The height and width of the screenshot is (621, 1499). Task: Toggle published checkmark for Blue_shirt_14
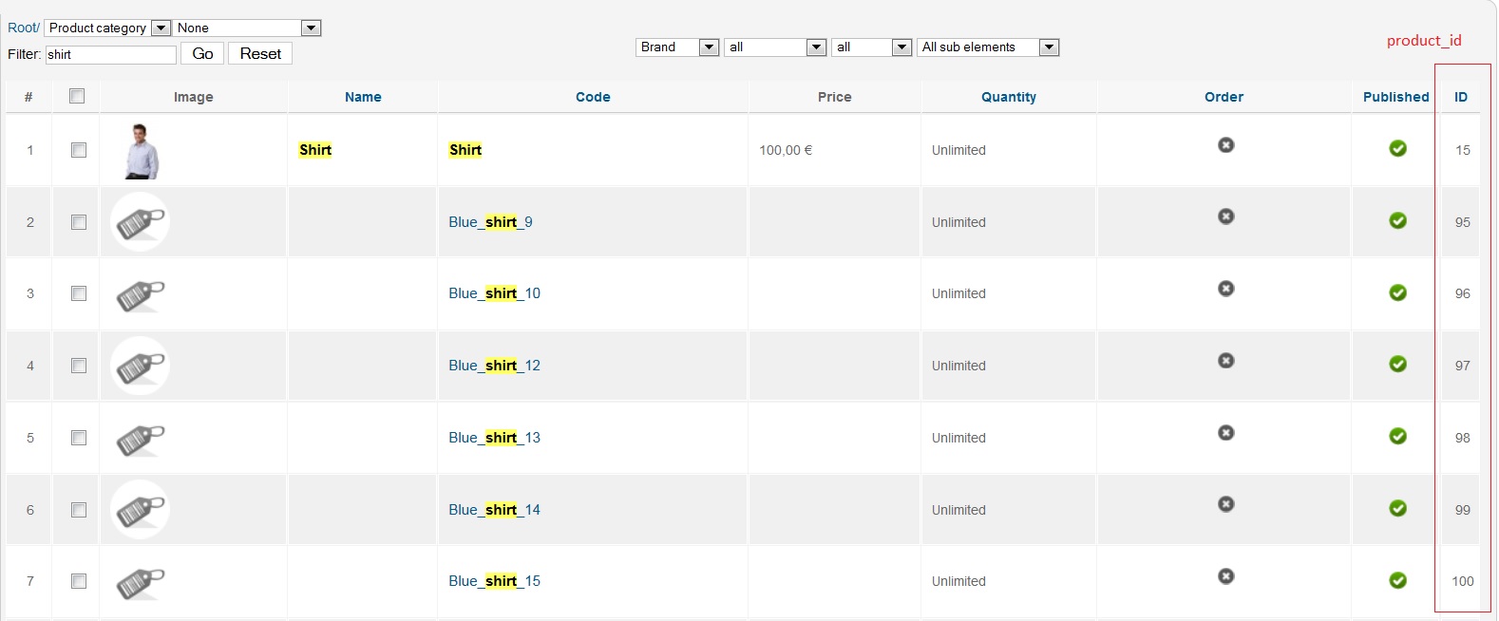1398,508
